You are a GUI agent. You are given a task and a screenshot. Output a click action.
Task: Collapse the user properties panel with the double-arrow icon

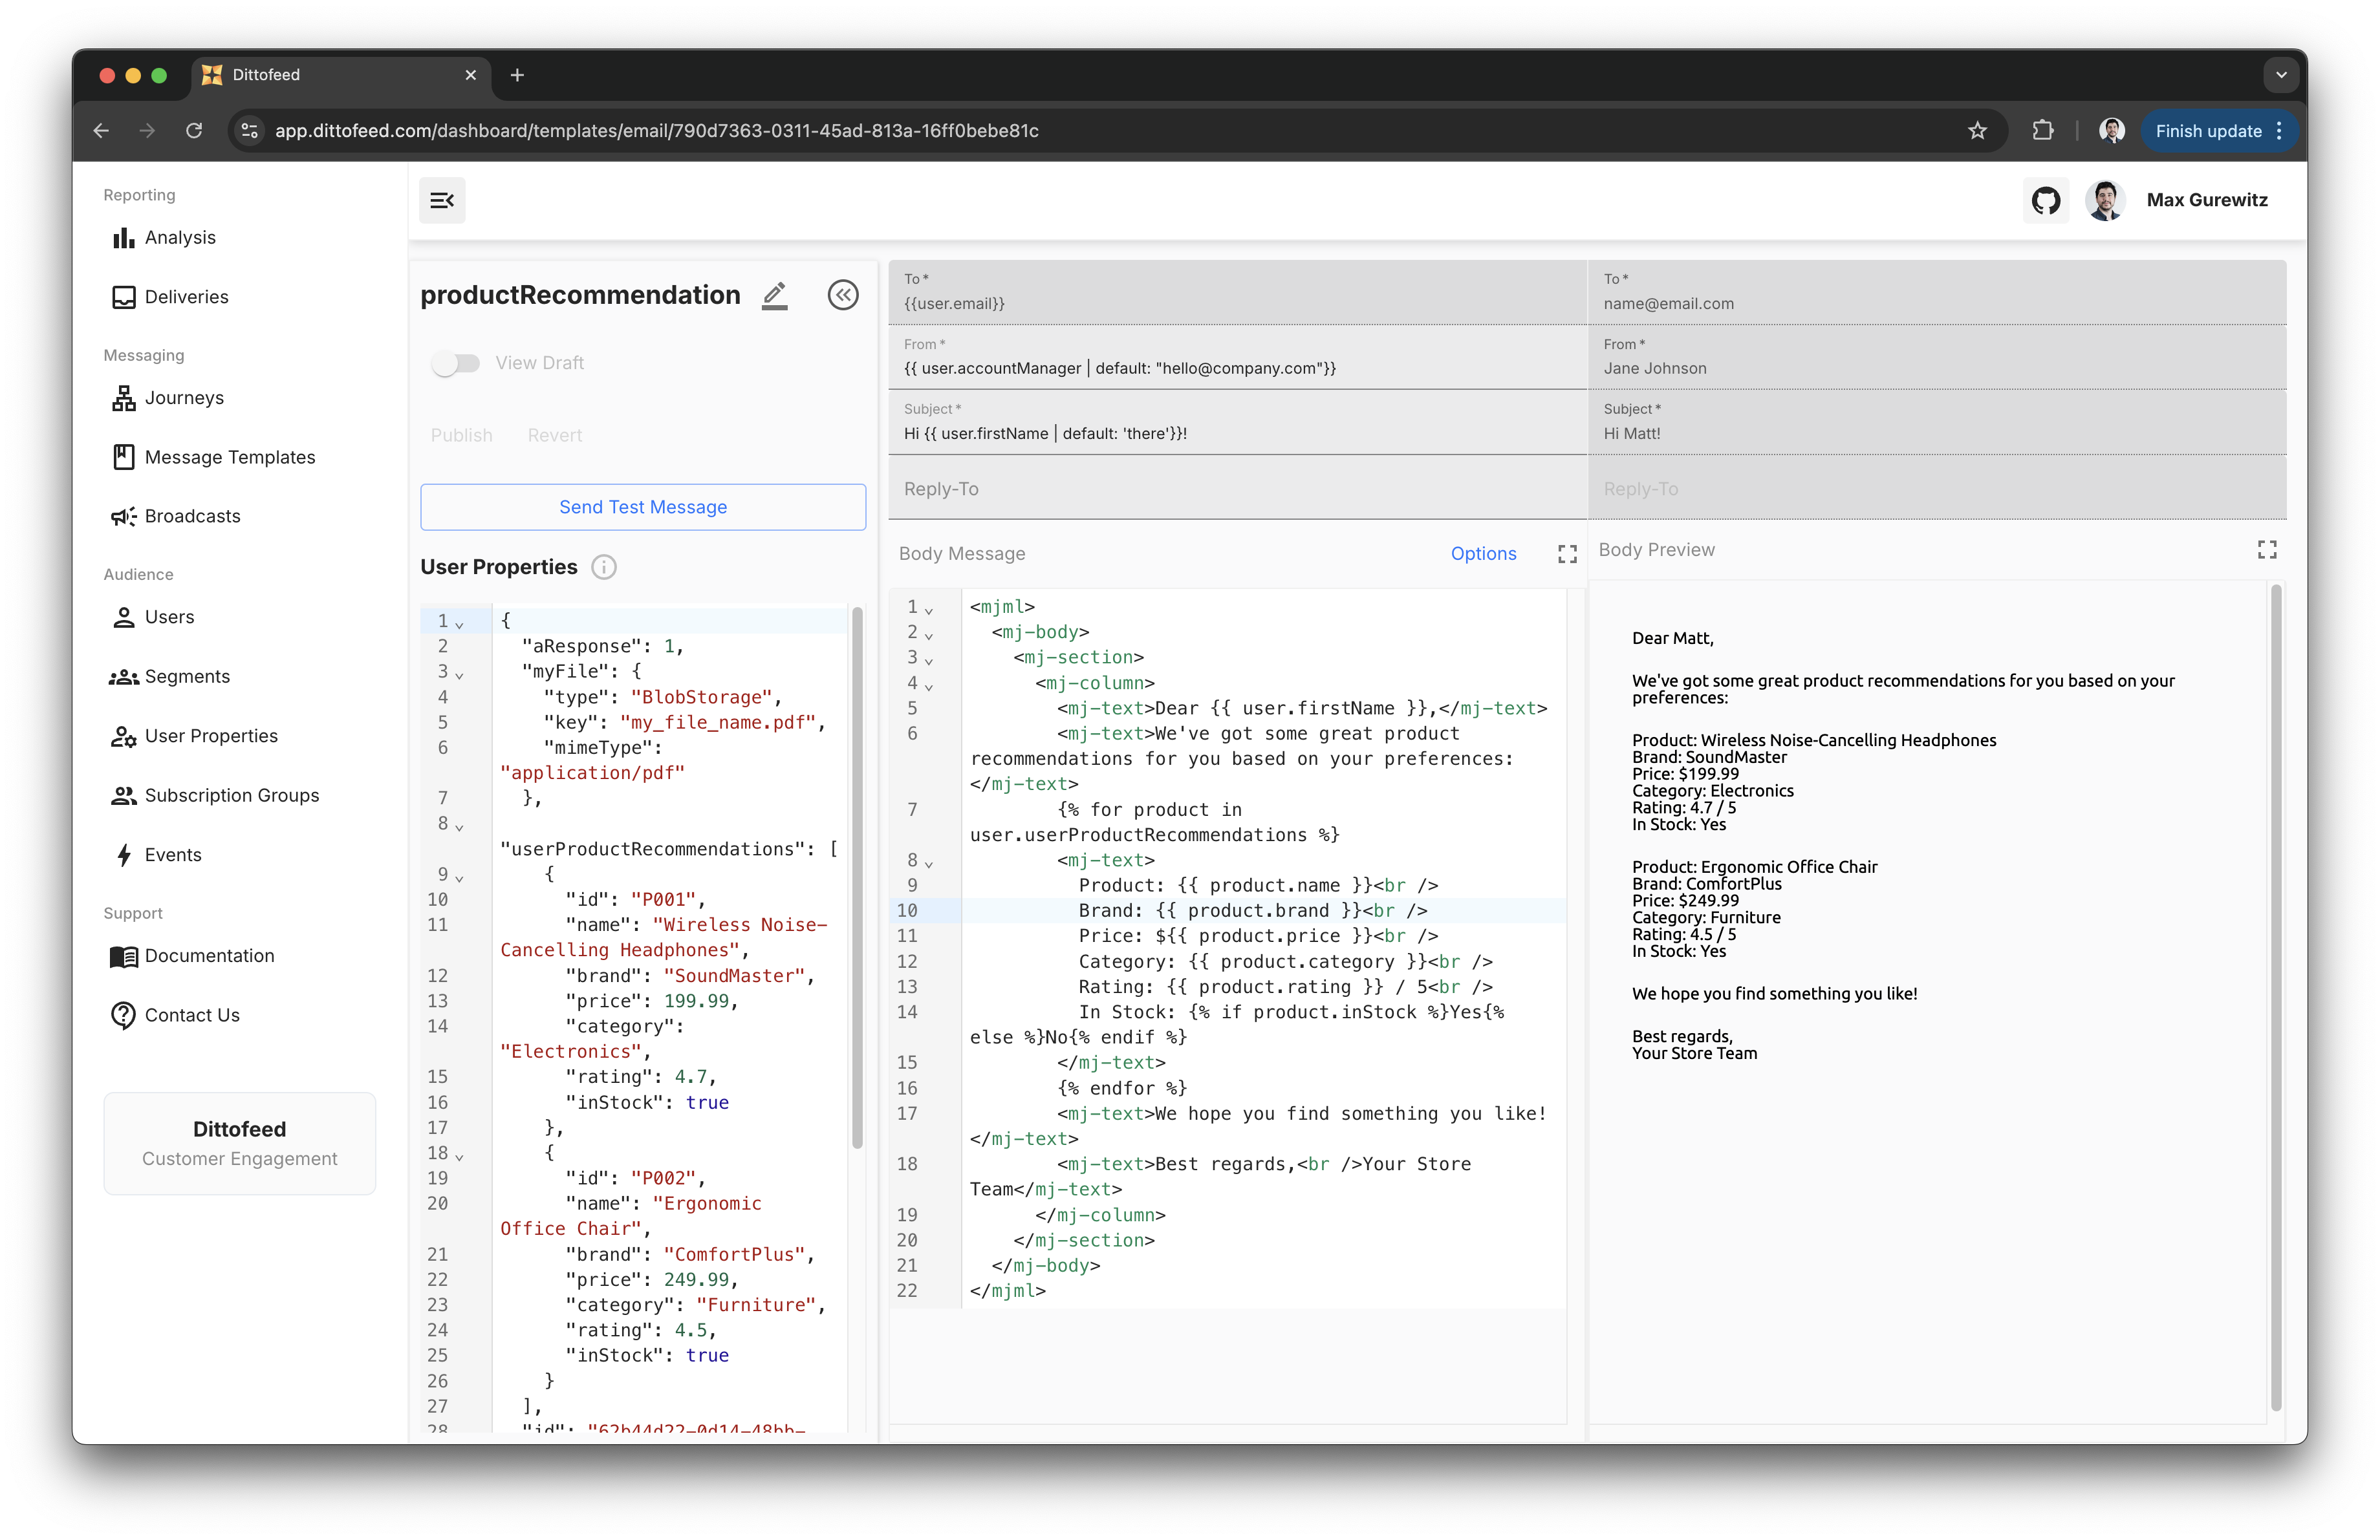(843, 296)
